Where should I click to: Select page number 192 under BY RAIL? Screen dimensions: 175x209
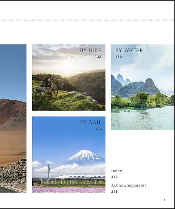(x=99, y=129)
